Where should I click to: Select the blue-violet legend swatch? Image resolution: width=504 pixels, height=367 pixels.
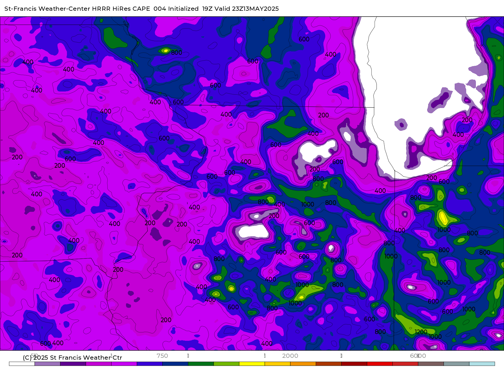tap(150, 364)
